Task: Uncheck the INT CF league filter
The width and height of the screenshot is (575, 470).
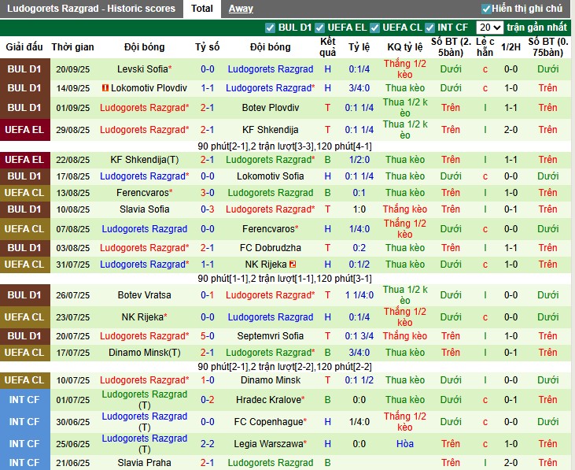Action: [429, 28]
